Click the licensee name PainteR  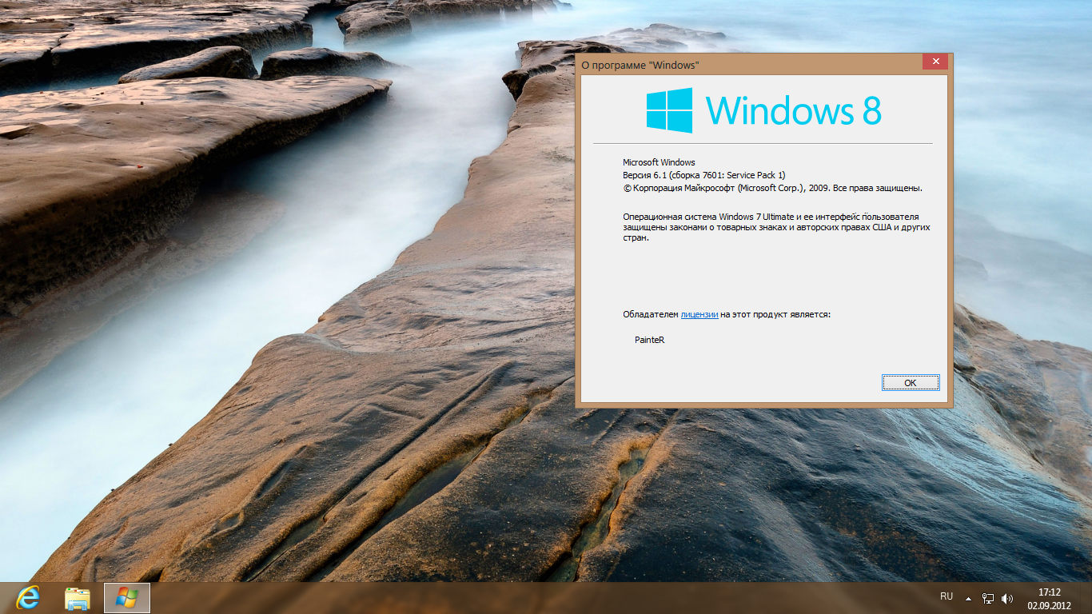coord(650,340)
